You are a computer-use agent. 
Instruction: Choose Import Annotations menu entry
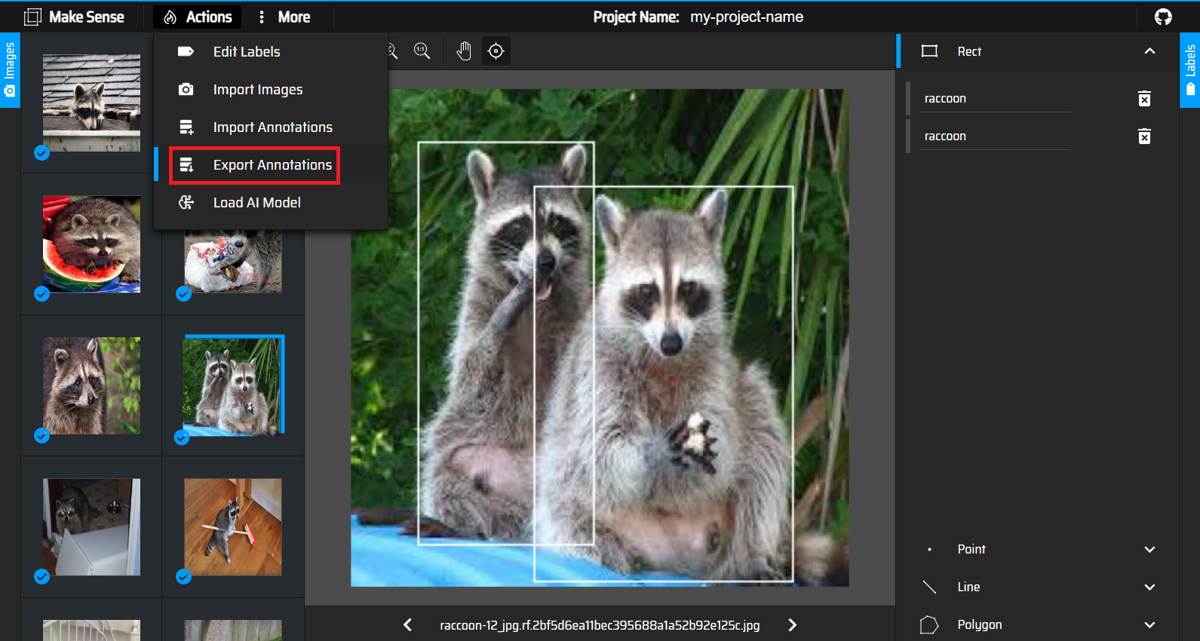[x=271, y=127]
